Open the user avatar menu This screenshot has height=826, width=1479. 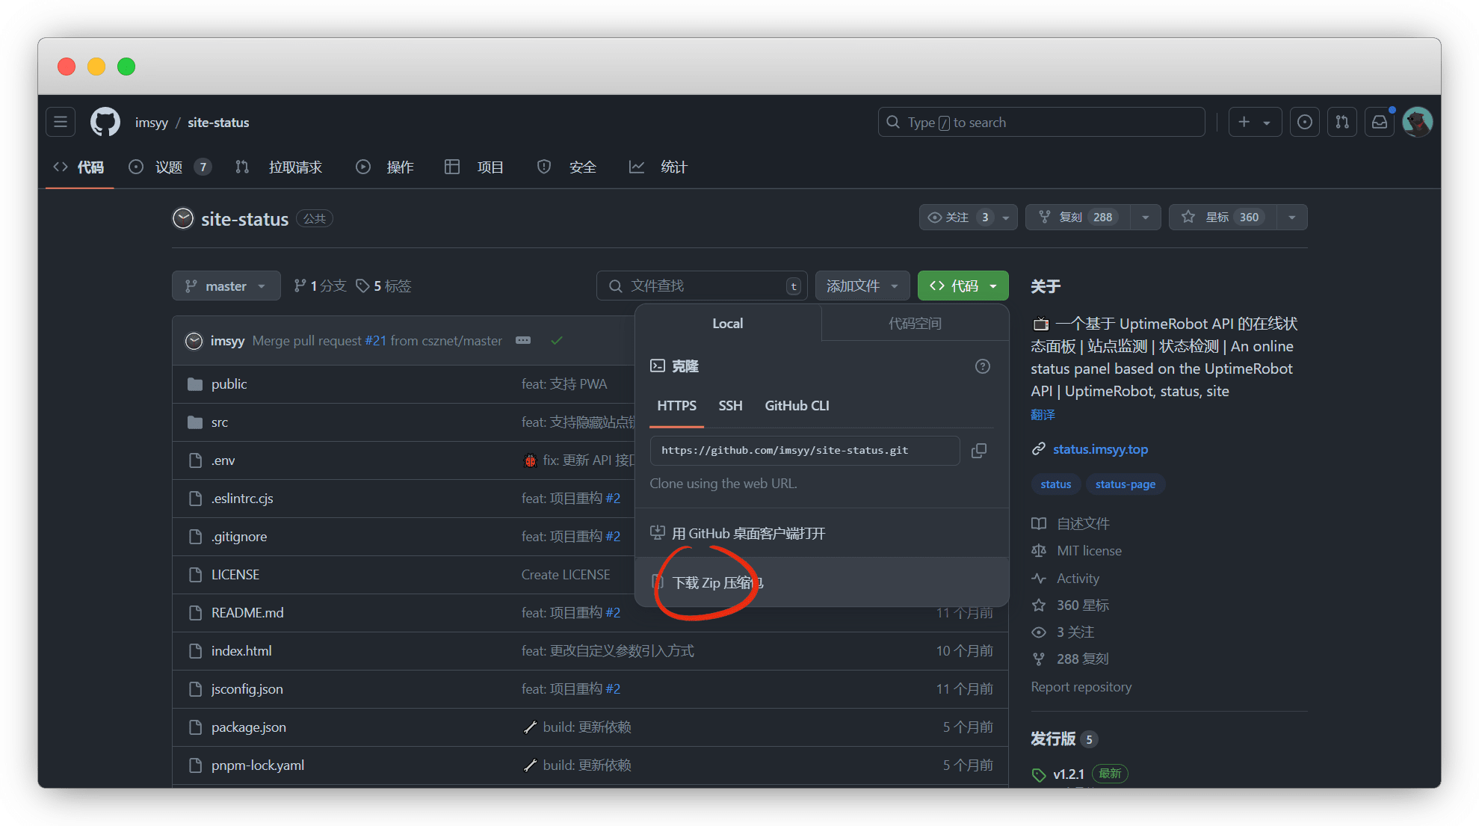pos(1417,122)
